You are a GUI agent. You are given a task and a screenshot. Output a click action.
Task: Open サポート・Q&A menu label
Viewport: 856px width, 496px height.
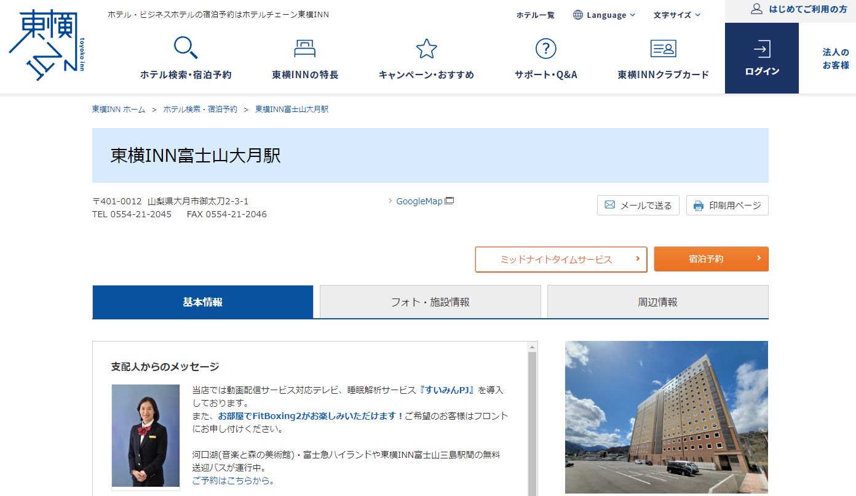pos(545,74)
